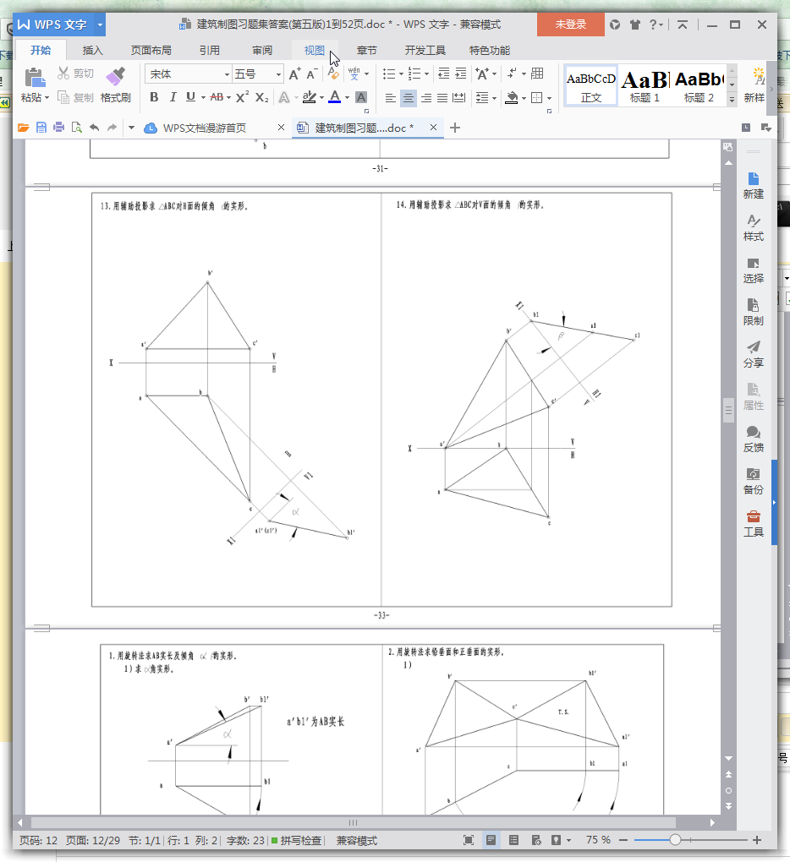Viewport: 790px width, 862px height.
Task: Justify paragraph text
Action: coord(442,98)
